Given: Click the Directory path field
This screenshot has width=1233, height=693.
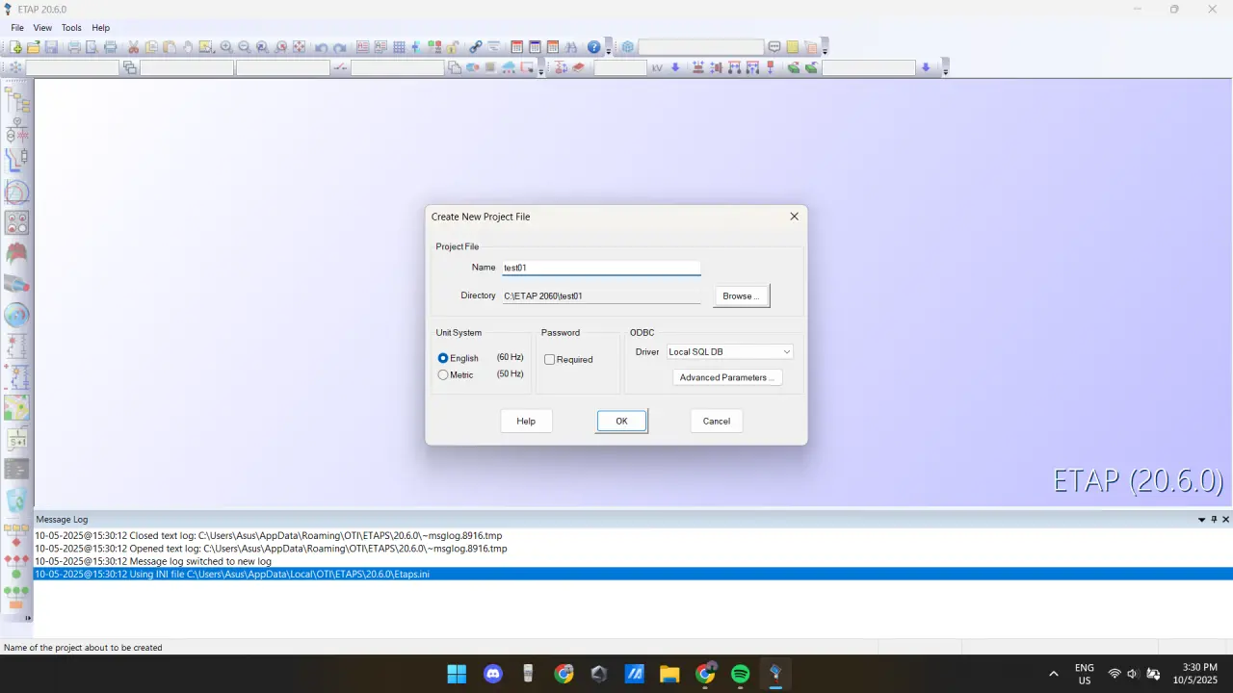Looking at the screenshot, I should click(601, 295).
